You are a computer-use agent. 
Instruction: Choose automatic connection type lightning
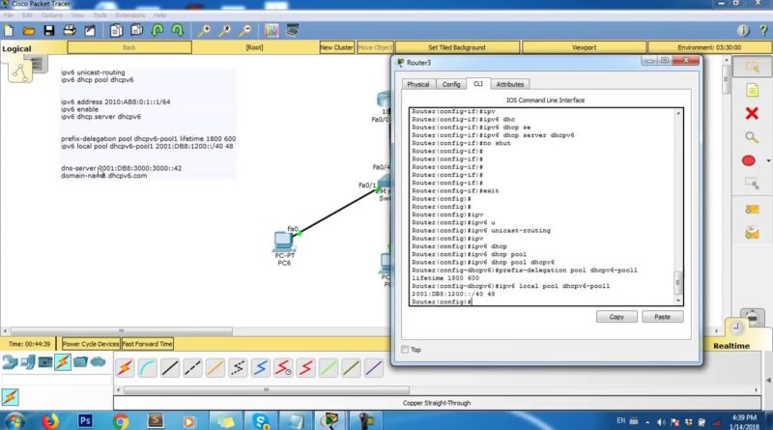(x=125, y=368)
